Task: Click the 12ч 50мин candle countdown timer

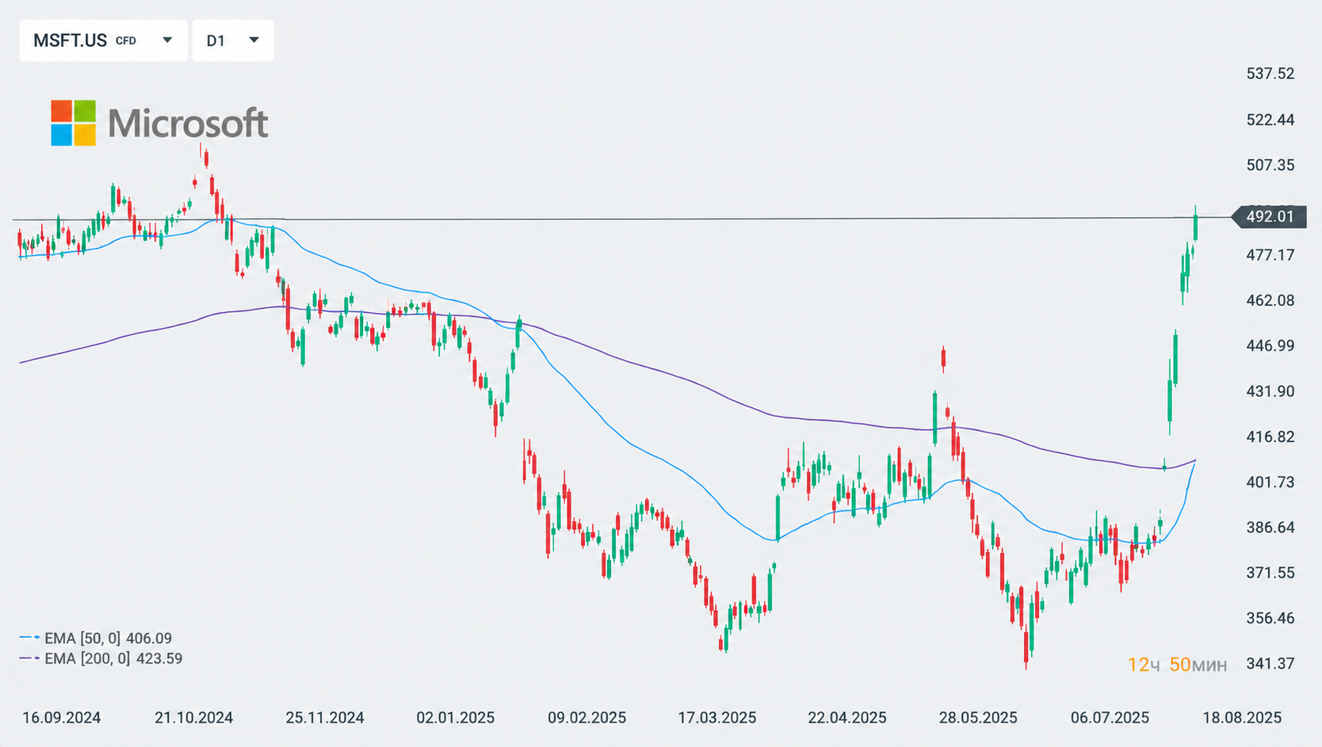Action: click(x=1177, y=665)
